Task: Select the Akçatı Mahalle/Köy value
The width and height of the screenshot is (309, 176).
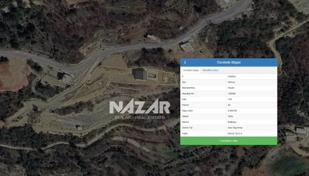Action: (231, 88)
